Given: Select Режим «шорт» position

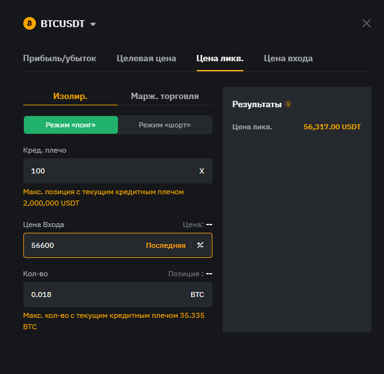Looking at the screenshot, I should pos(165,125).
